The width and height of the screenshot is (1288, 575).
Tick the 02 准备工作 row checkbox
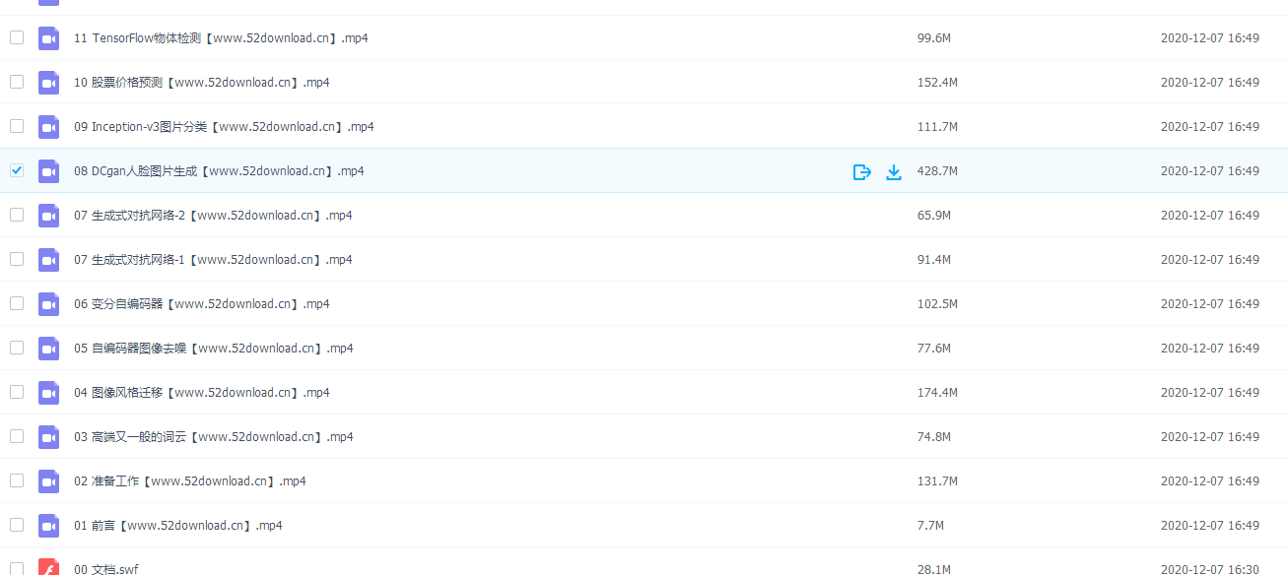tap(17, 480)
